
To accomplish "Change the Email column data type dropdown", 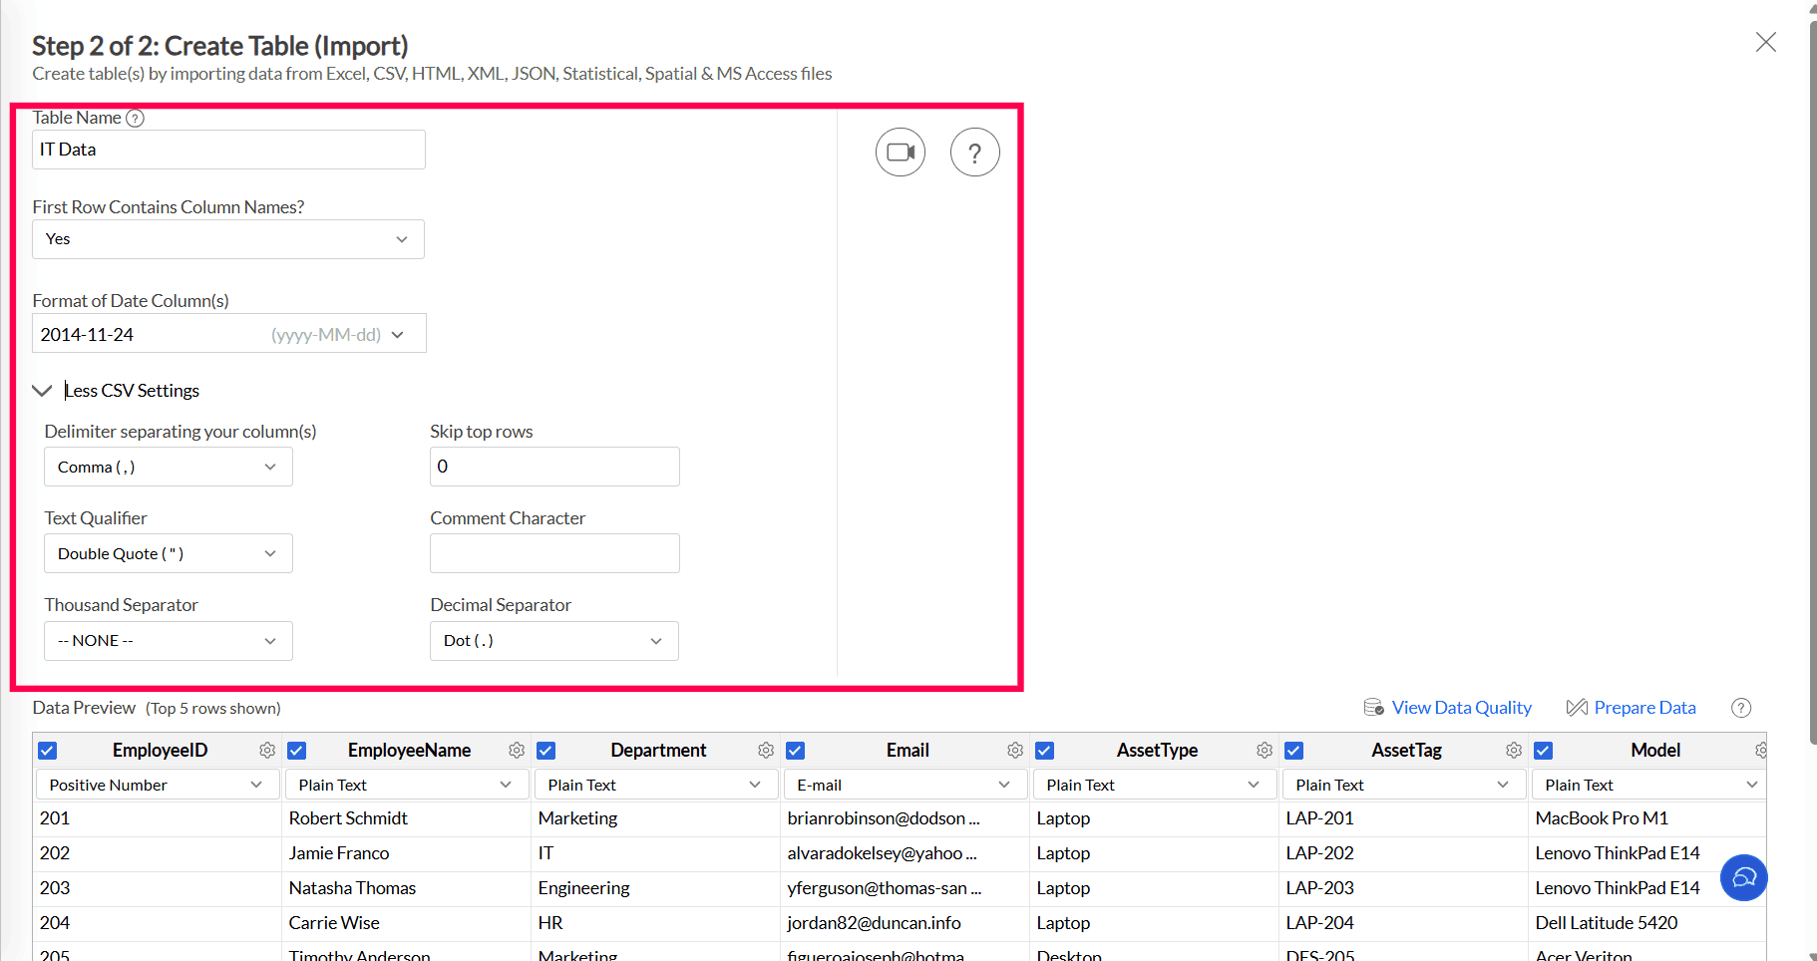I will pos(906,786).
